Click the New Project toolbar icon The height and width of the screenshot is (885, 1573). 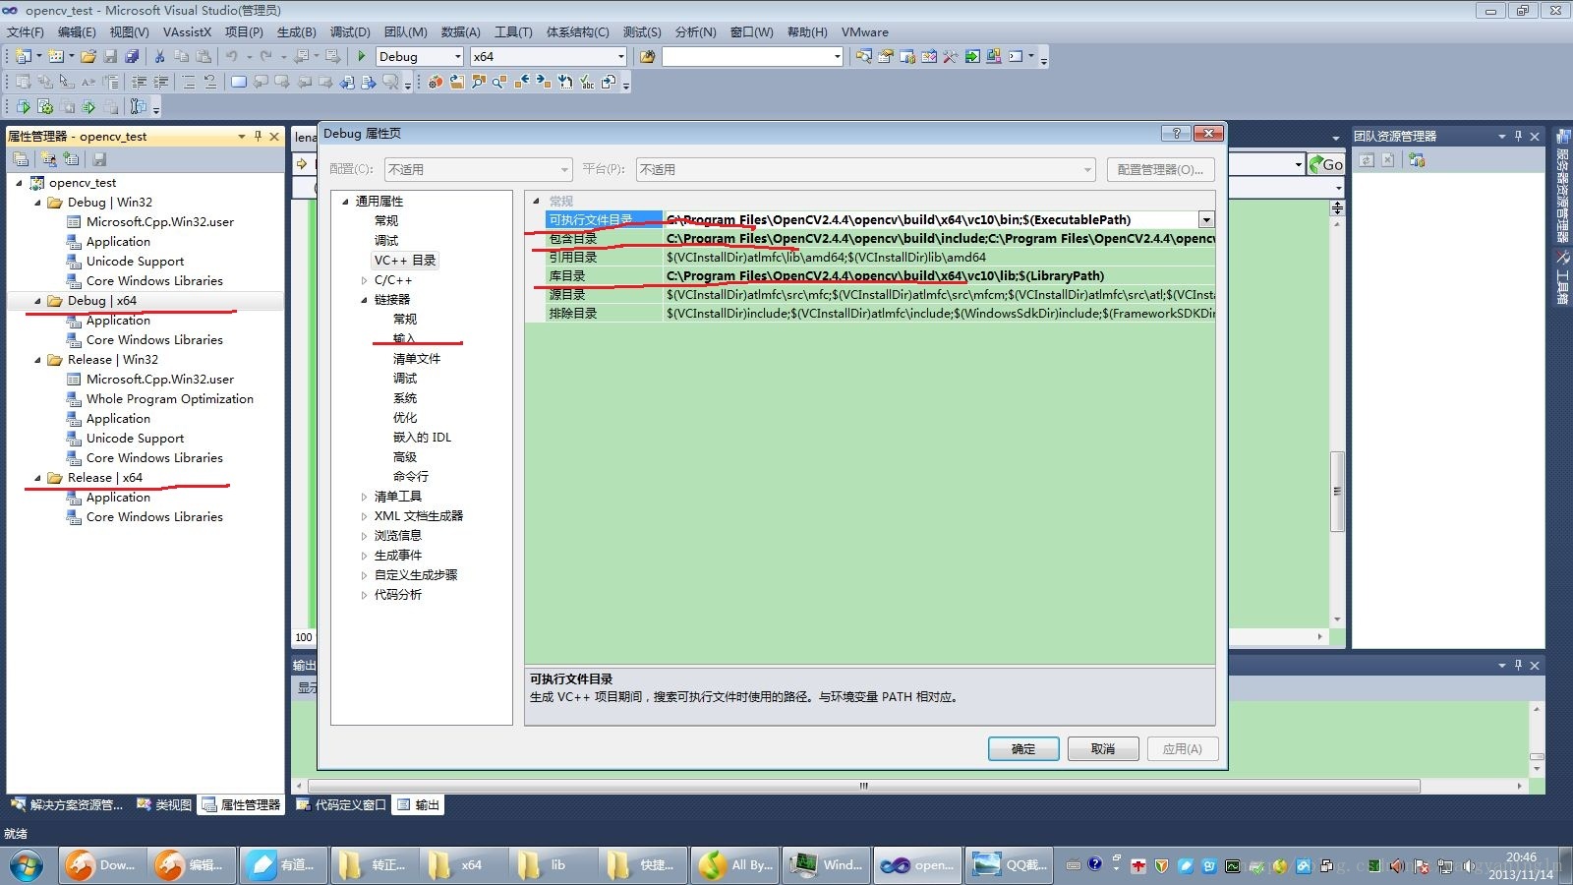(x=23, y=56)
